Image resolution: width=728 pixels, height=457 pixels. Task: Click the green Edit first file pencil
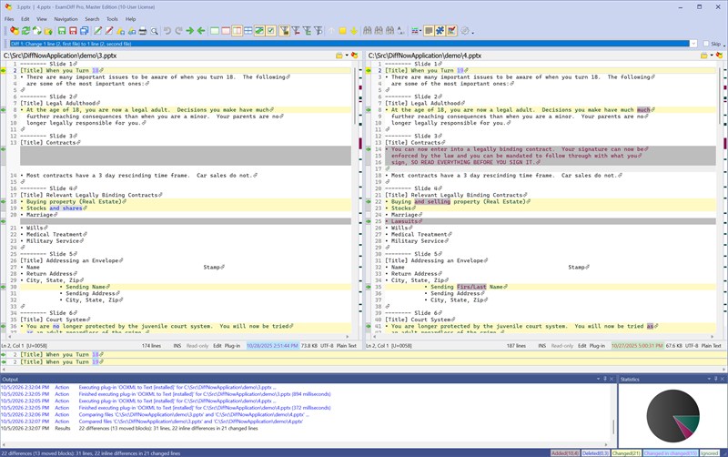point(97,31)
